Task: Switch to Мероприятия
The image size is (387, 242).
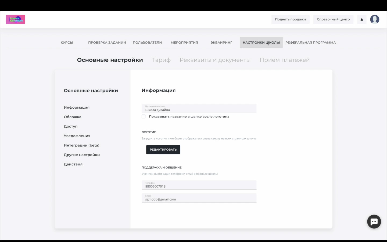Action: point(184,42)
